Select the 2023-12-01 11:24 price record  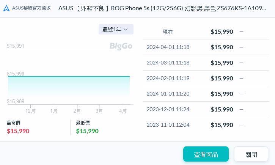click(206, 109)
